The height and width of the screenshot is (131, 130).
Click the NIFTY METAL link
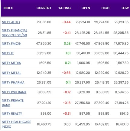point(11,73)
